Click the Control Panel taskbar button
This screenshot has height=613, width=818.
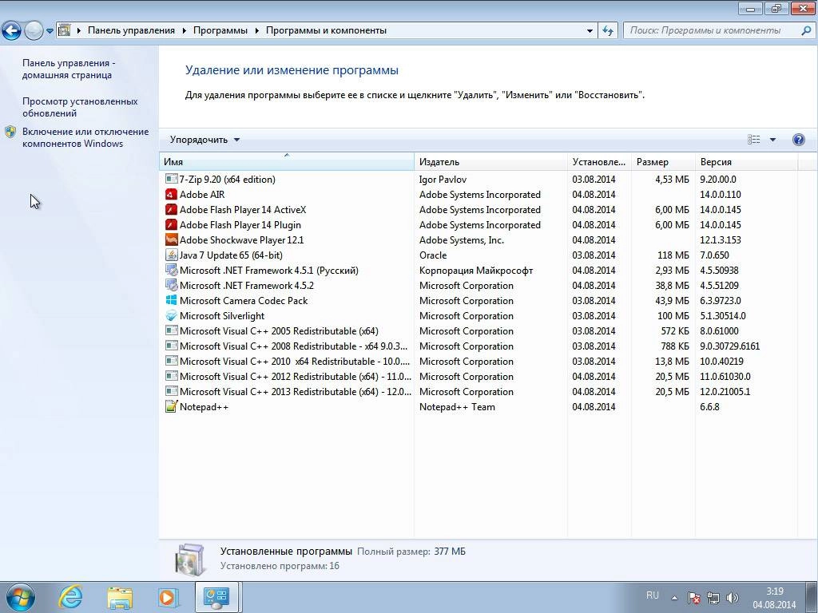click(217, 597)
